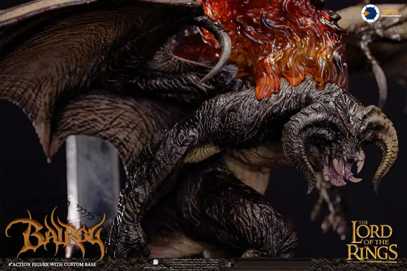407x271 pixels.
Task: Click the circular blue Asmus logo
Action: 370,13
